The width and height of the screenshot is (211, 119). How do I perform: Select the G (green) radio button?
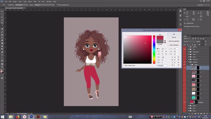pos(157,60)
